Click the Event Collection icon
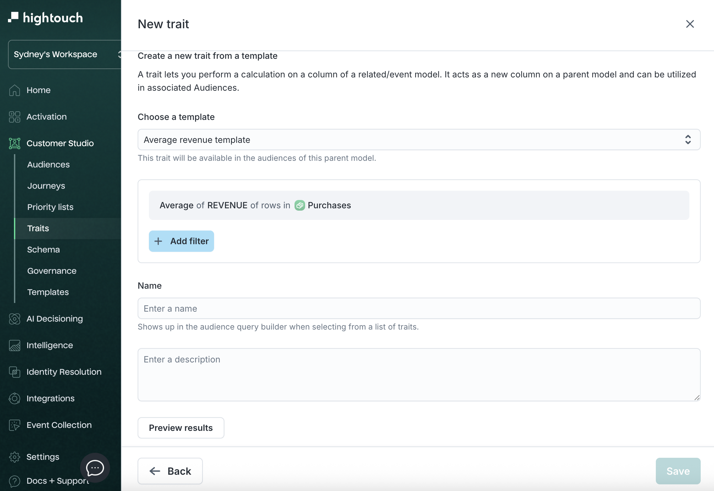This screenshot has width=714, height=491. 15,425
